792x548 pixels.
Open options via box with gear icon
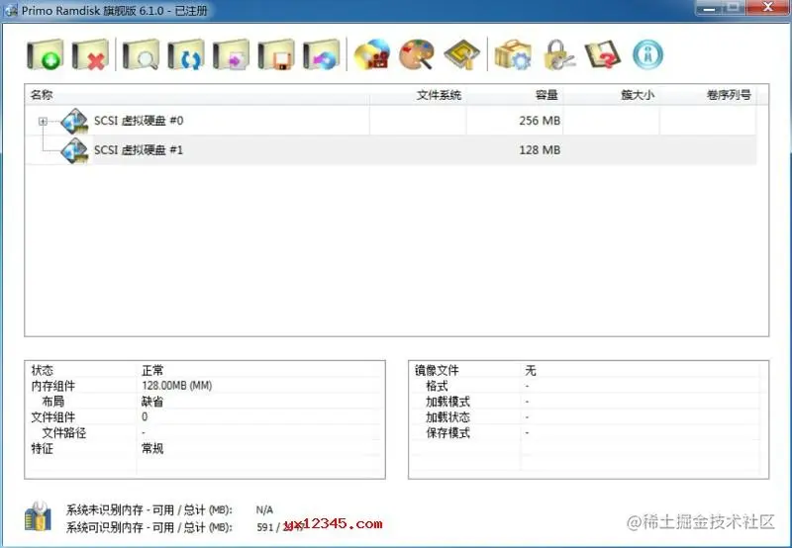[x=513, y=54]
